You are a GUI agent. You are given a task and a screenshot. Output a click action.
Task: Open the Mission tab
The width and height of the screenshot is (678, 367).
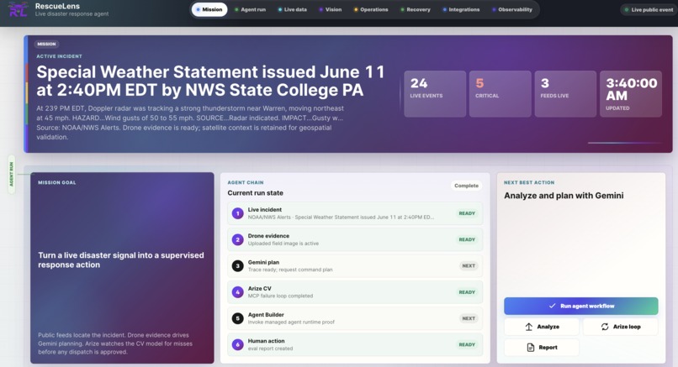[x=209, y=9]
